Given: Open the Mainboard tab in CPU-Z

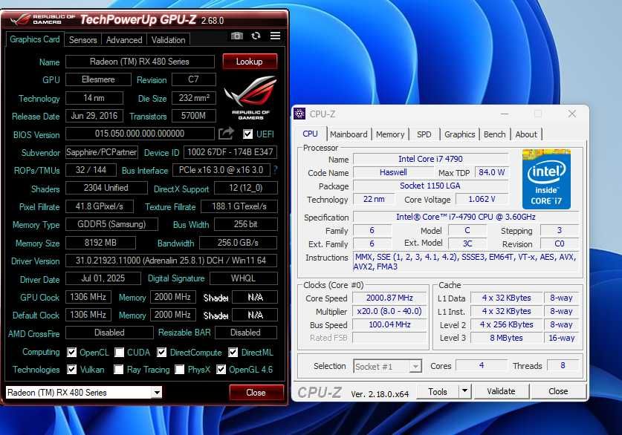Looking at the screenshot, I should point(349,134).
